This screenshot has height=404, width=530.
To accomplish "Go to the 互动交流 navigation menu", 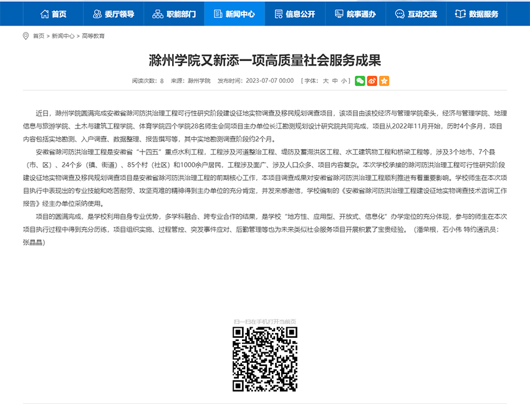I will tap(416, 14).
